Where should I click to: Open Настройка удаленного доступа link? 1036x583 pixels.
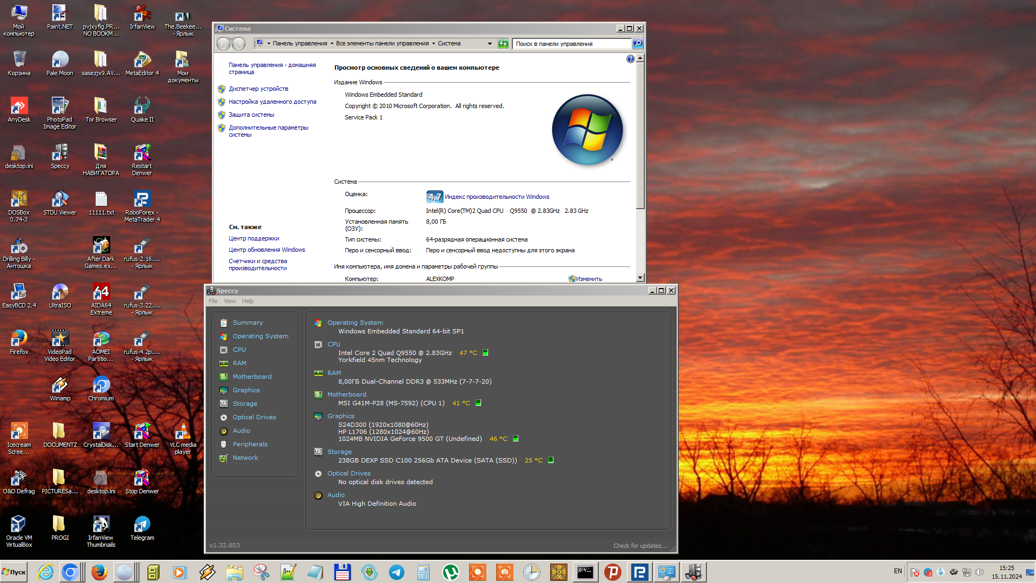272,102
